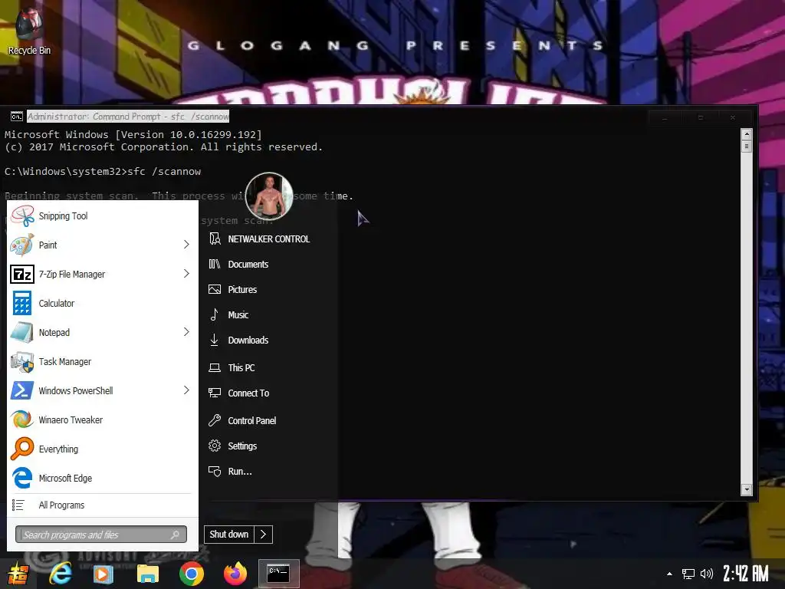Launch Google Chrome from taskbar
785x589 pixels.
click(191, 574)
